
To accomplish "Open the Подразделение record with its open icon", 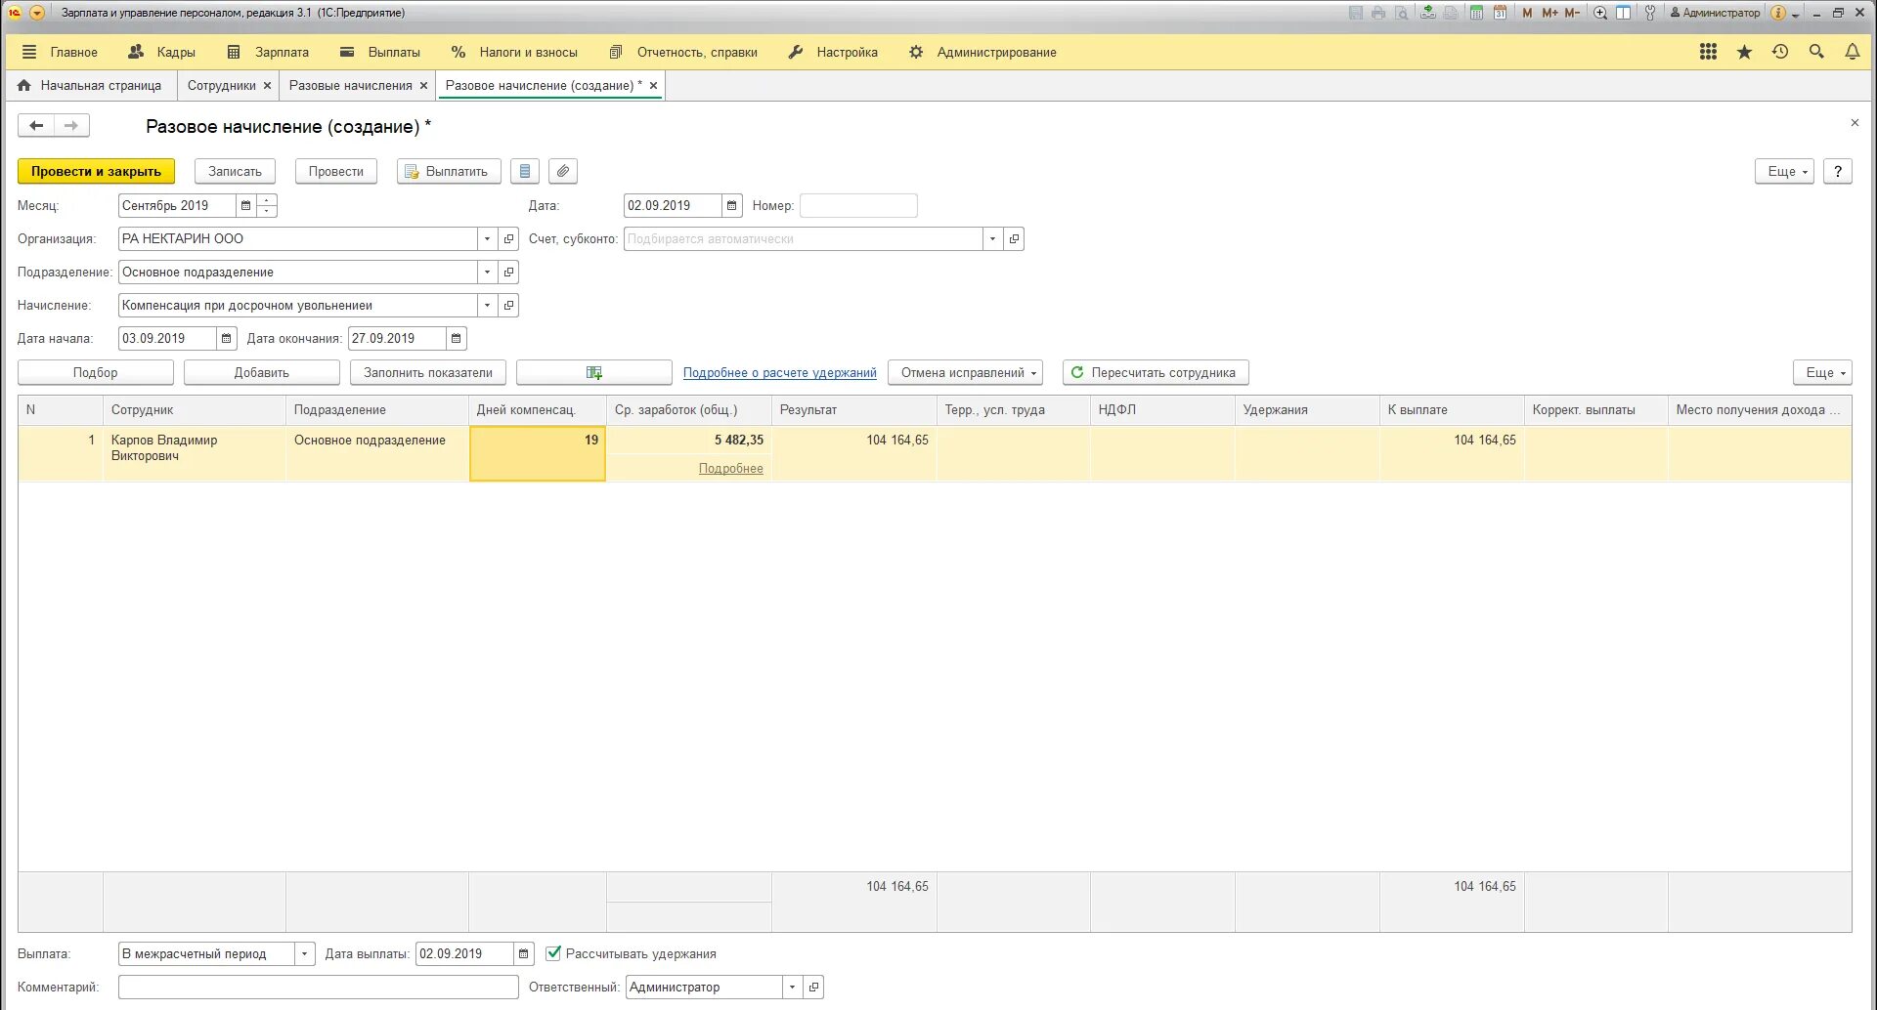I will coord(508,272).
